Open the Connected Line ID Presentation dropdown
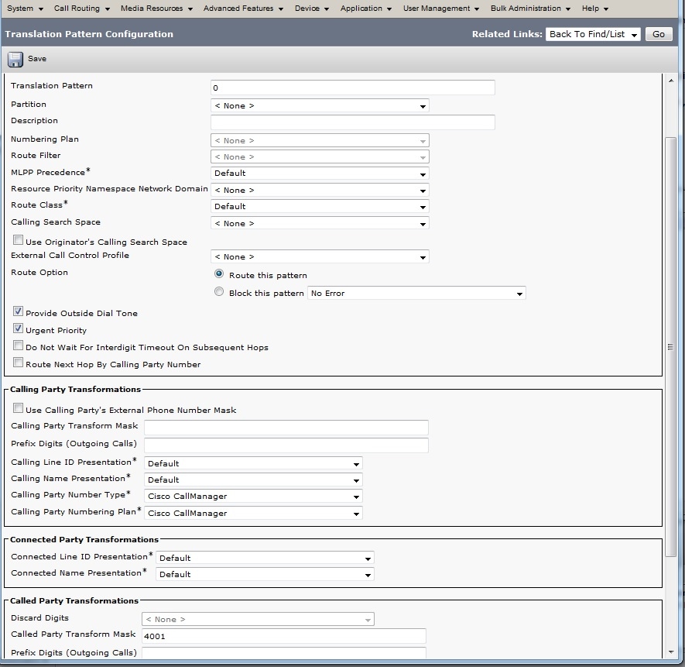Image resolution: width=685 pixels, height=667 pixels. point(265,558)
